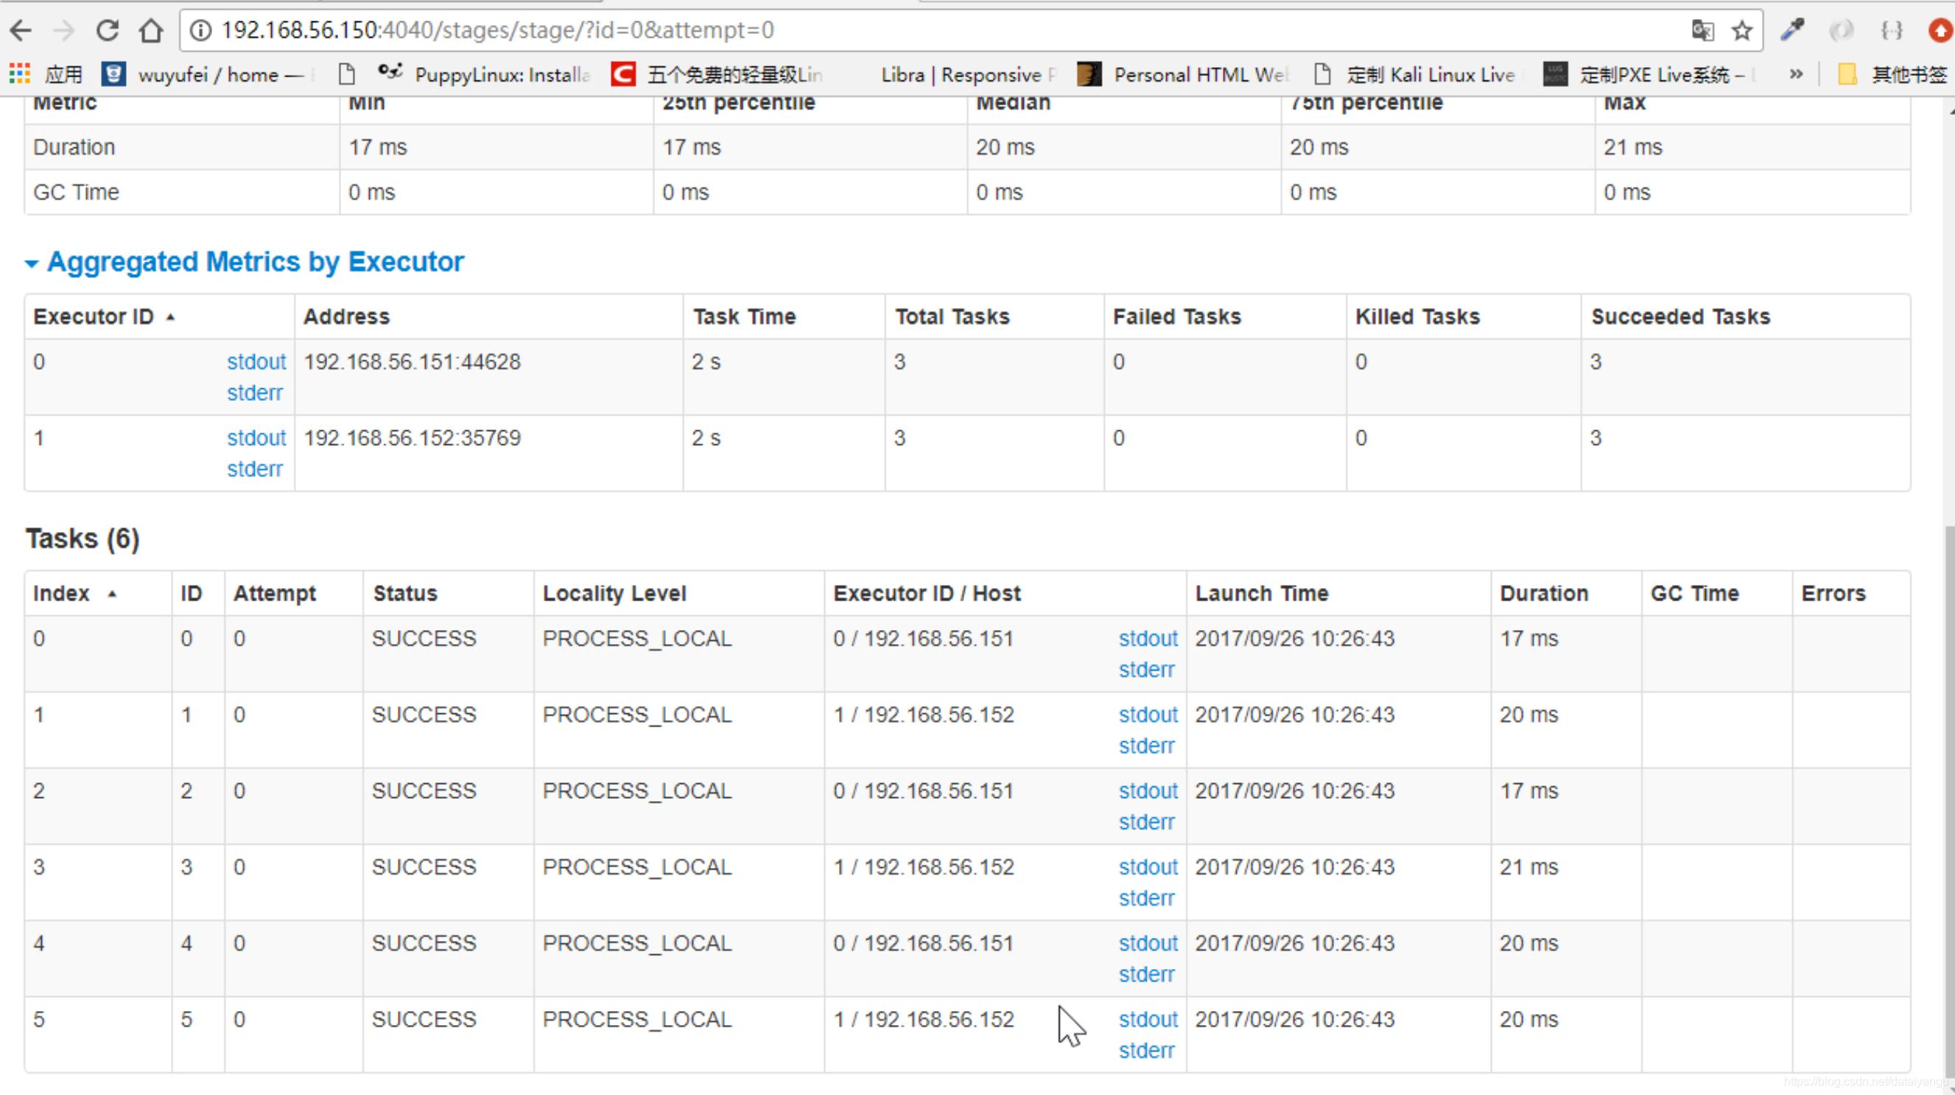The width and height of the screenshot is (1955, 1095).
Task: Open stderr for task index 4
Action: (x=1147, y=974)
